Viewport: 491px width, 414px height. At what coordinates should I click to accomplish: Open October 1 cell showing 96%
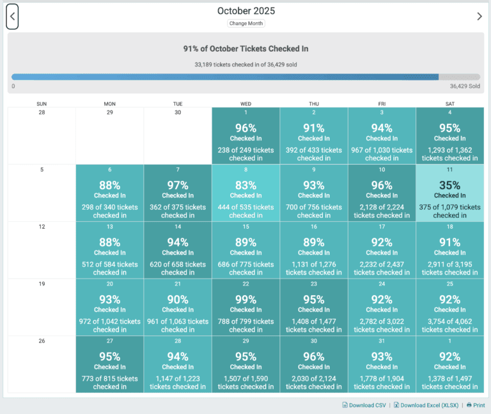(x=245, y=135)
